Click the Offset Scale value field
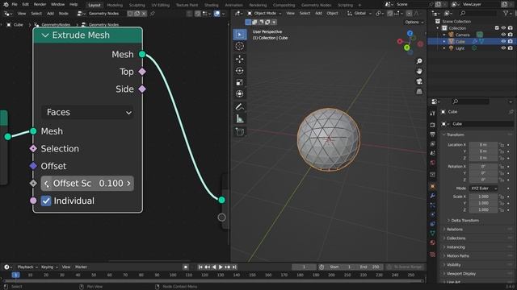 (87, 184)
